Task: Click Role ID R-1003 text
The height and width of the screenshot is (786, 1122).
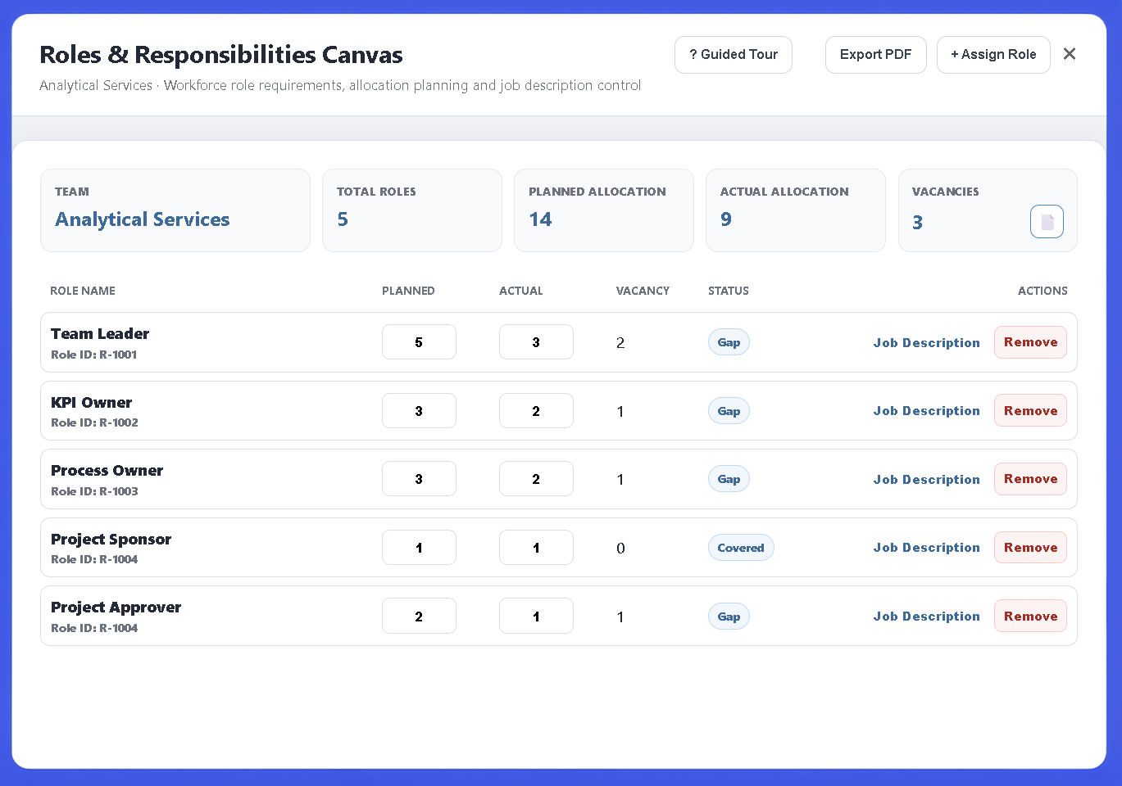Action: coord(94,491)
